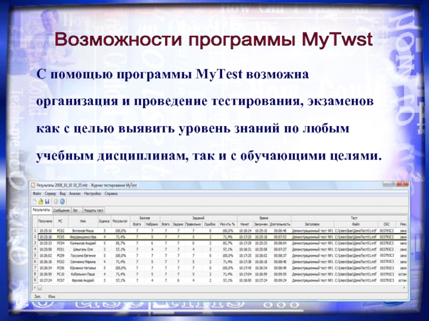The height and width of the screenshot is (321, 429).
Task: Click the Набрано column header
Action: click(152, 224)
